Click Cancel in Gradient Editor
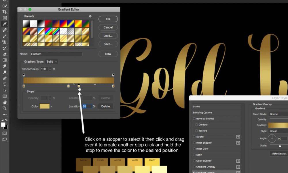This screenshot has width=288, height=173. click(x=108, y=27)
